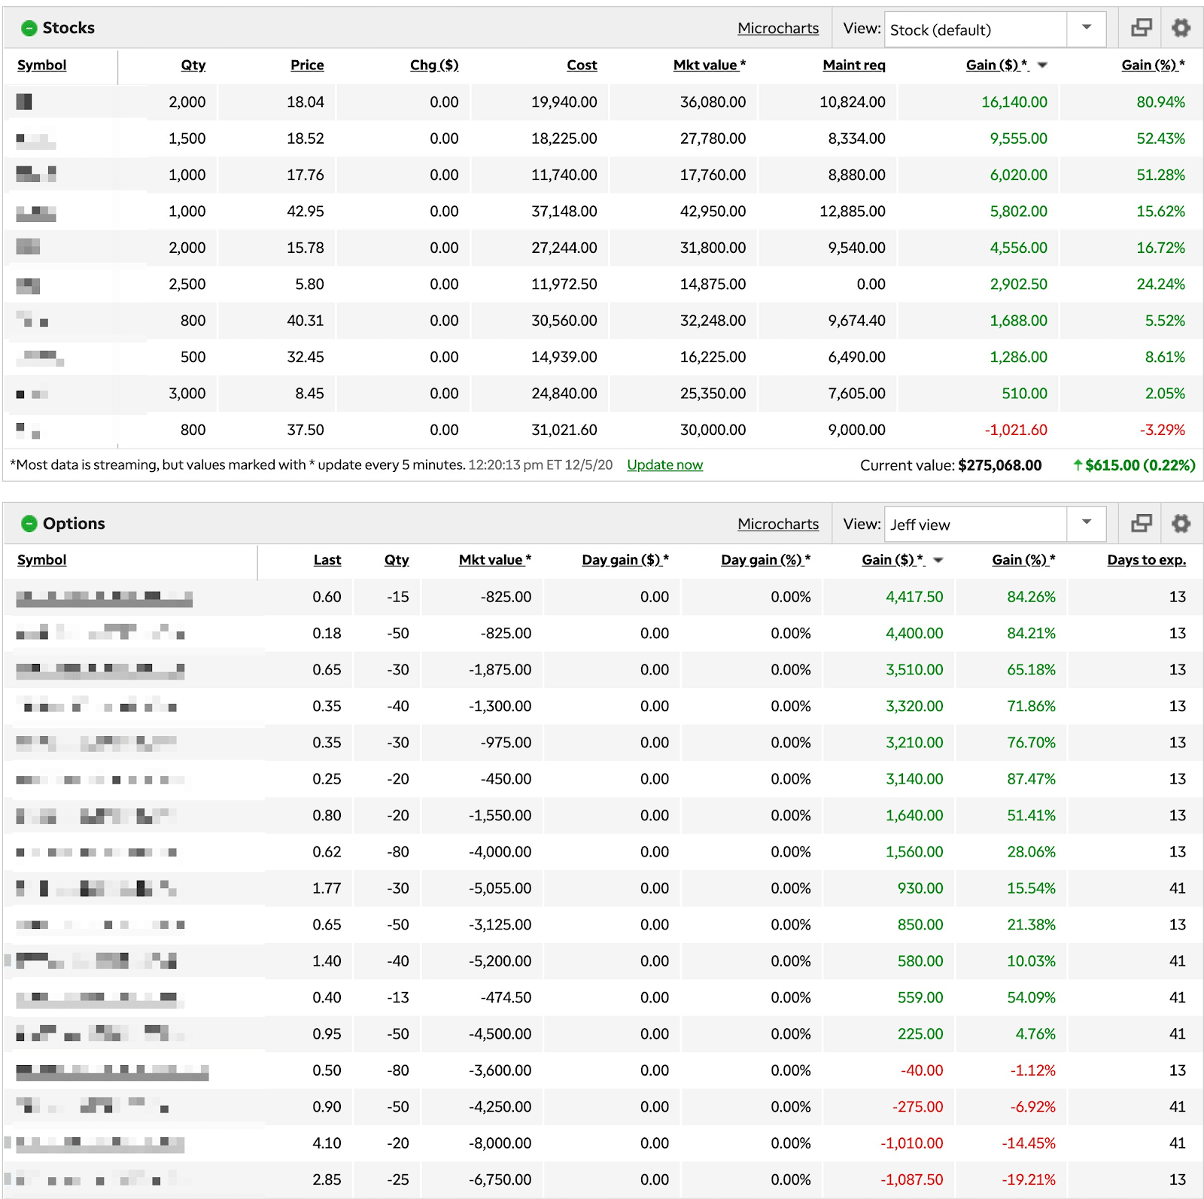Click sort arrow beside Options Gain ($) header
The image size is (1204, 1199).
point(938,561)
